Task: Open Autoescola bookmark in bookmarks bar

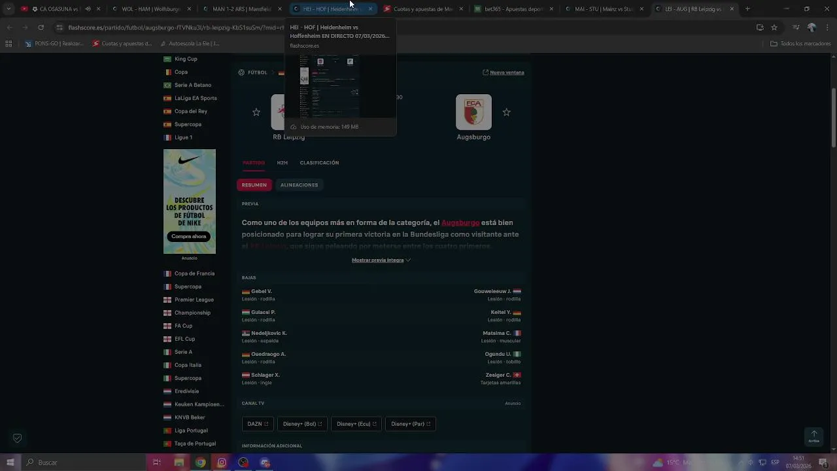Action: pos(189,44)
